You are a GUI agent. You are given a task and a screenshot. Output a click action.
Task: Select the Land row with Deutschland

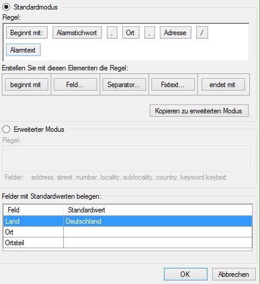coord(128,221)
